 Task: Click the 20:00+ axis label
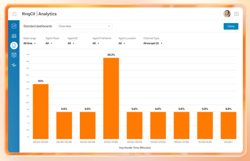228,142
